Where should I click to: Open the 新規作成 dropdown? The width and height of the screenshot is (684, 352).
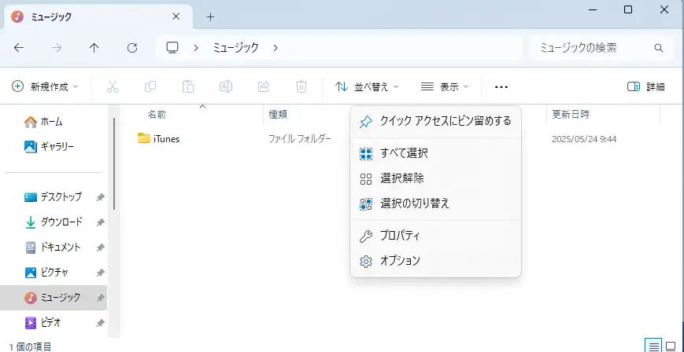coord(46,86)
